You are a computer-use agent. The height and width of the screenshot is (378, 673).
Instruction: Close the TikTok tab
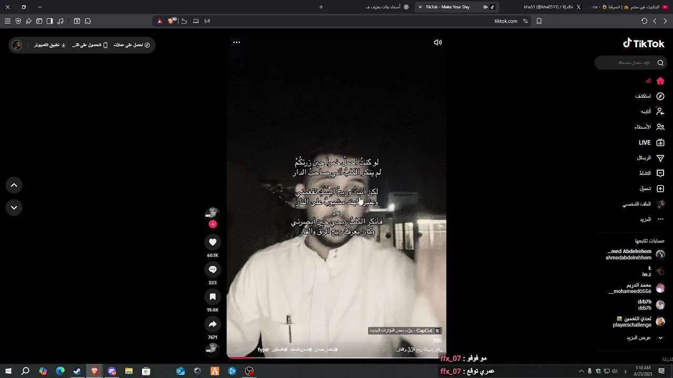(420, 7)
